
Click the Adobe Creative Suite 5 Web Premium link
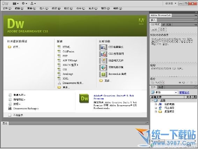coord(113,97)
